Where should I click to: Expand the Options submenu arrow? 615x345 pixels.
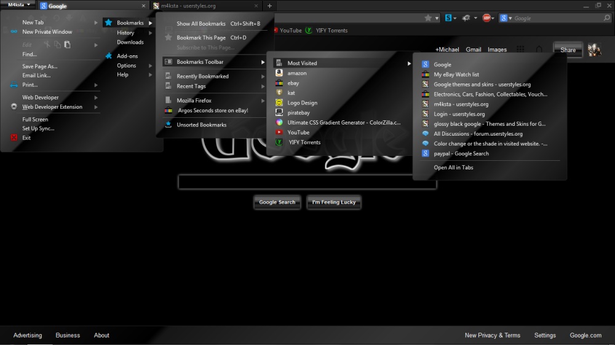point(150,66)
